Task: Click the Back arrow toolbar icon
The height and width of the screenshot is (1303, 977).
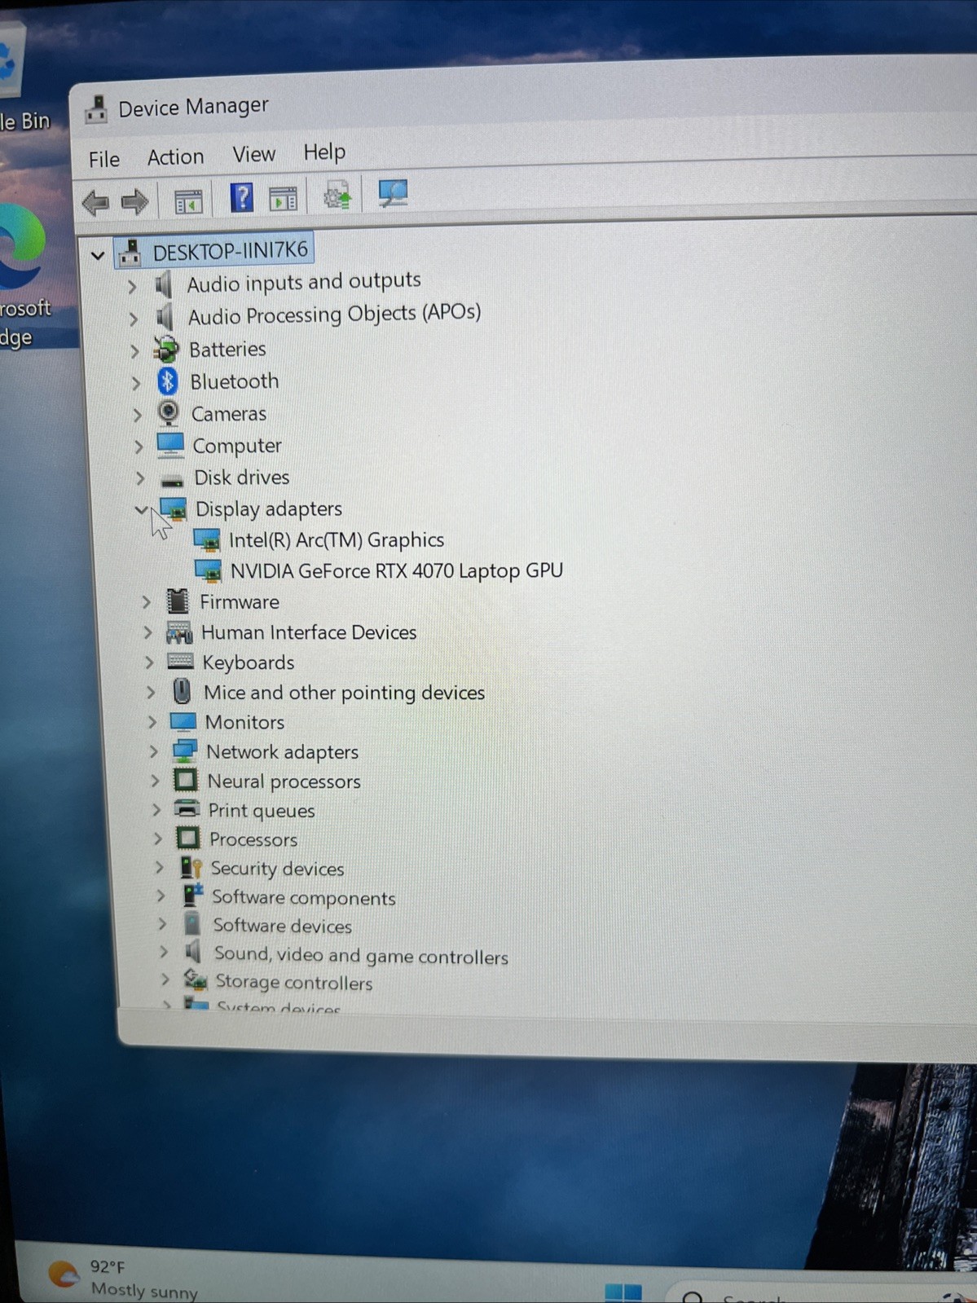Action: click(x=96, y=201)
